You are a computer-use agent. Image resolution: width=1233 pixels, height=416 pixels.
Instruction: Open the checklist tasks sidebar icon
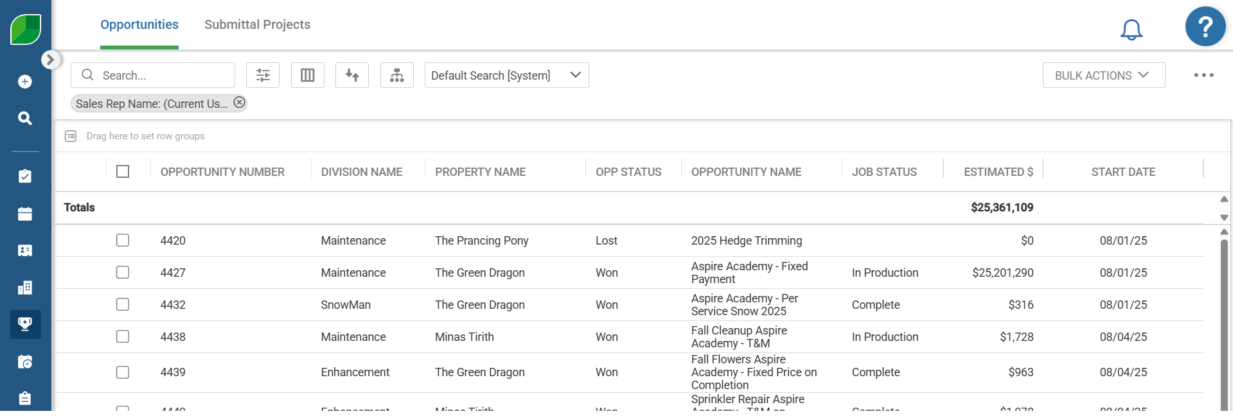pos(25,176)
